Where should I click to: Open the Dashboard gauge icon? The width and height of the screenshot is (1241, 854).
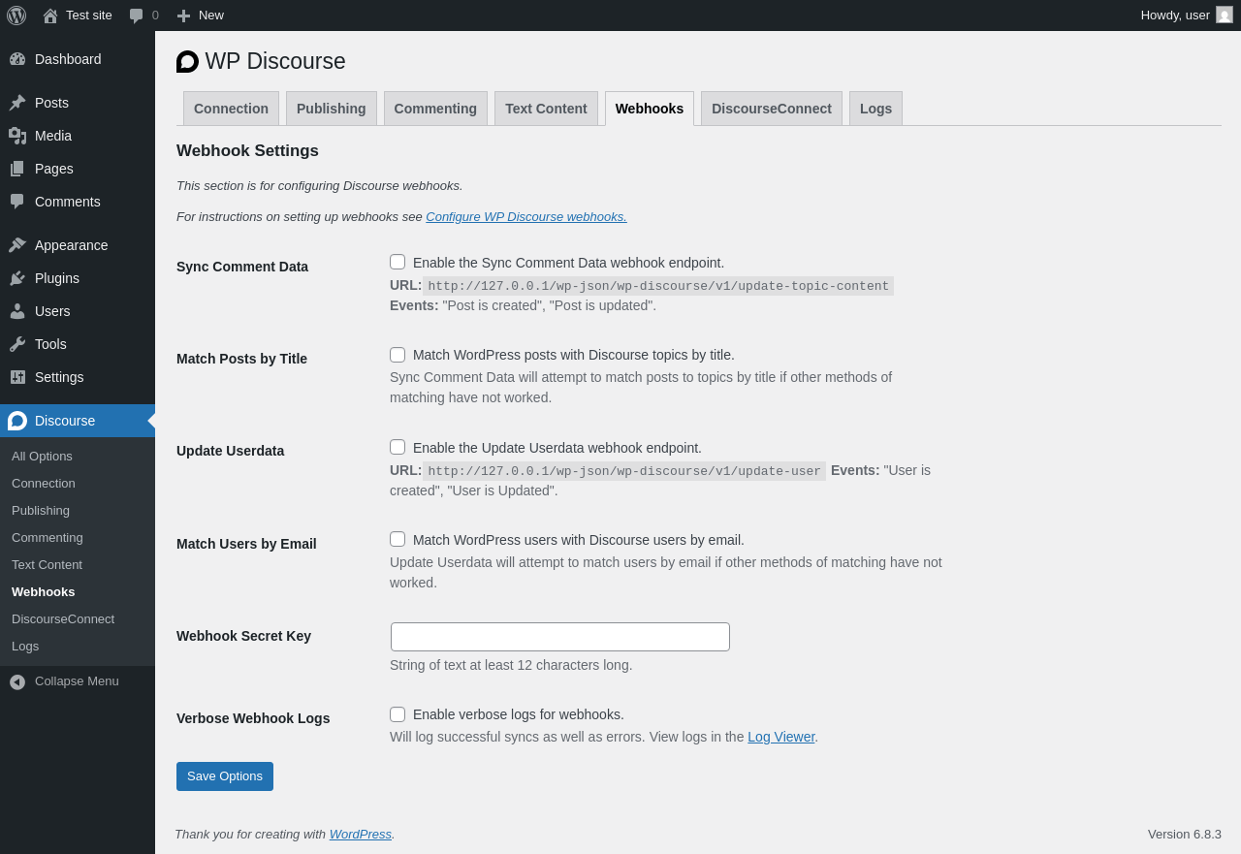click(17, 59)
